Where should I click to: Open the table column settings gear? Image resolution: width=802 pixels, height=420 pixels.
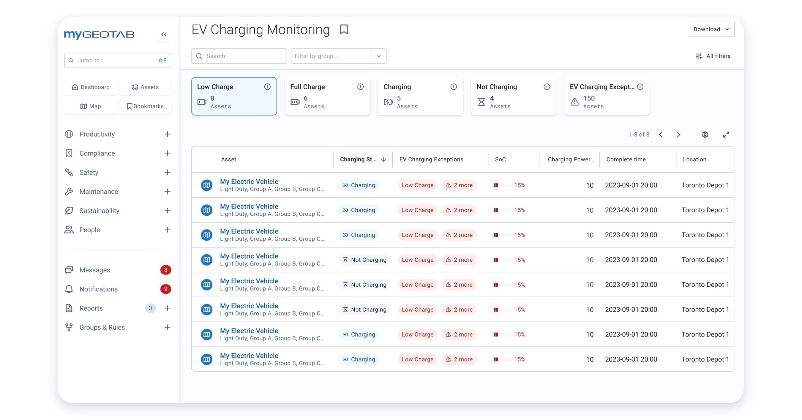pyautogui.click(x=705, y=135)
